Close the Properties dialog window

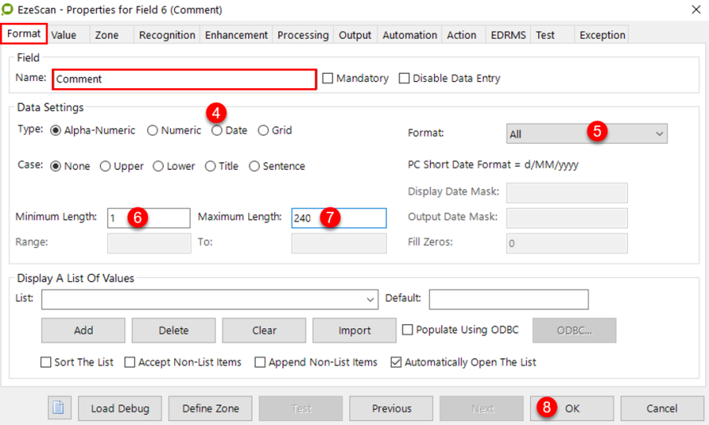pyautogui.click(x=695, y=9)
